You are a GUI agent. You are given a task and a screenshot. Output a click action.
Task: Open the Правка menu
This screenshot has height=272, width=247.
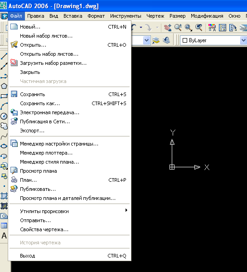point(36,16)
